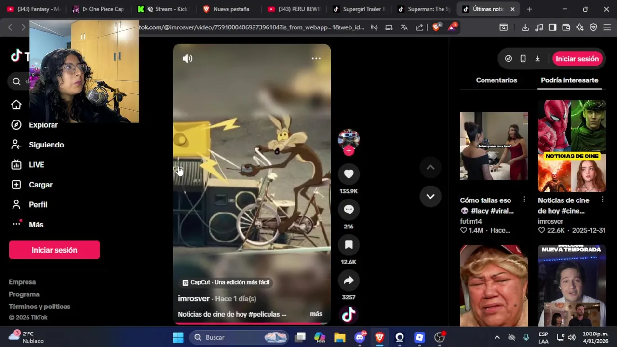
Task: Expand the Empresa footer section
Action: coord(22,282)
